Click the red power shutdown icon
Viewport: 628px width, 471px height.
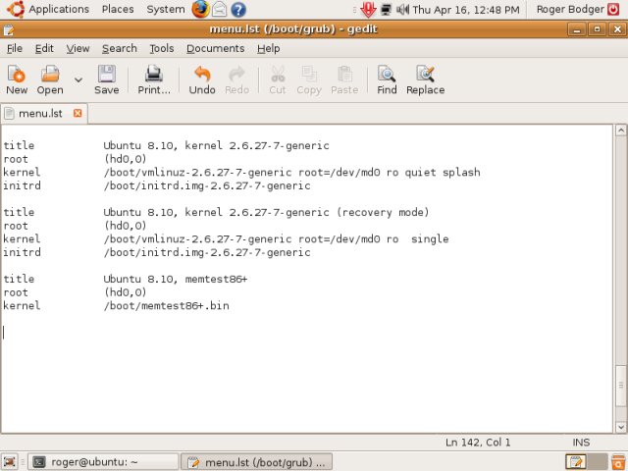[613, 9]
